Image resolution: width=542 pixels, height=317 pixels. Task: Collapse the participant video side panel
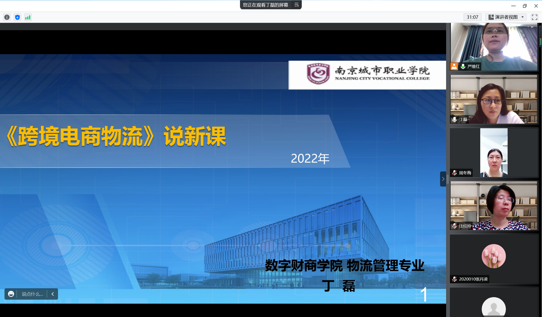(443, 179)
